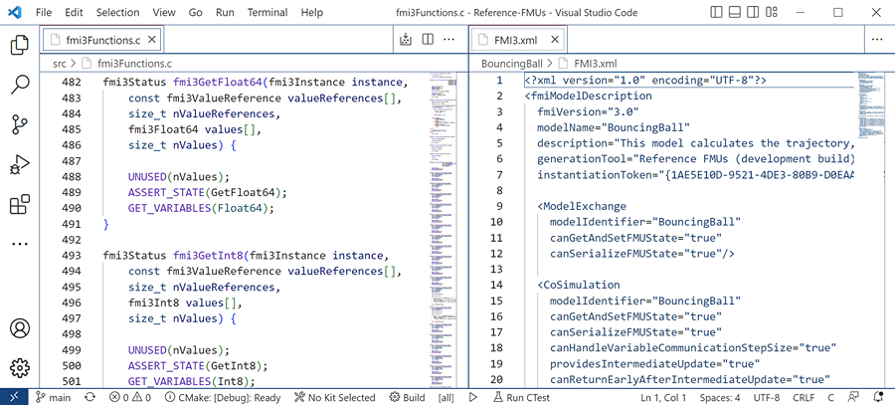Screen dimensions: 895x405
Task: Open the Search view in activity bar
Action: (x=20, y=85)
